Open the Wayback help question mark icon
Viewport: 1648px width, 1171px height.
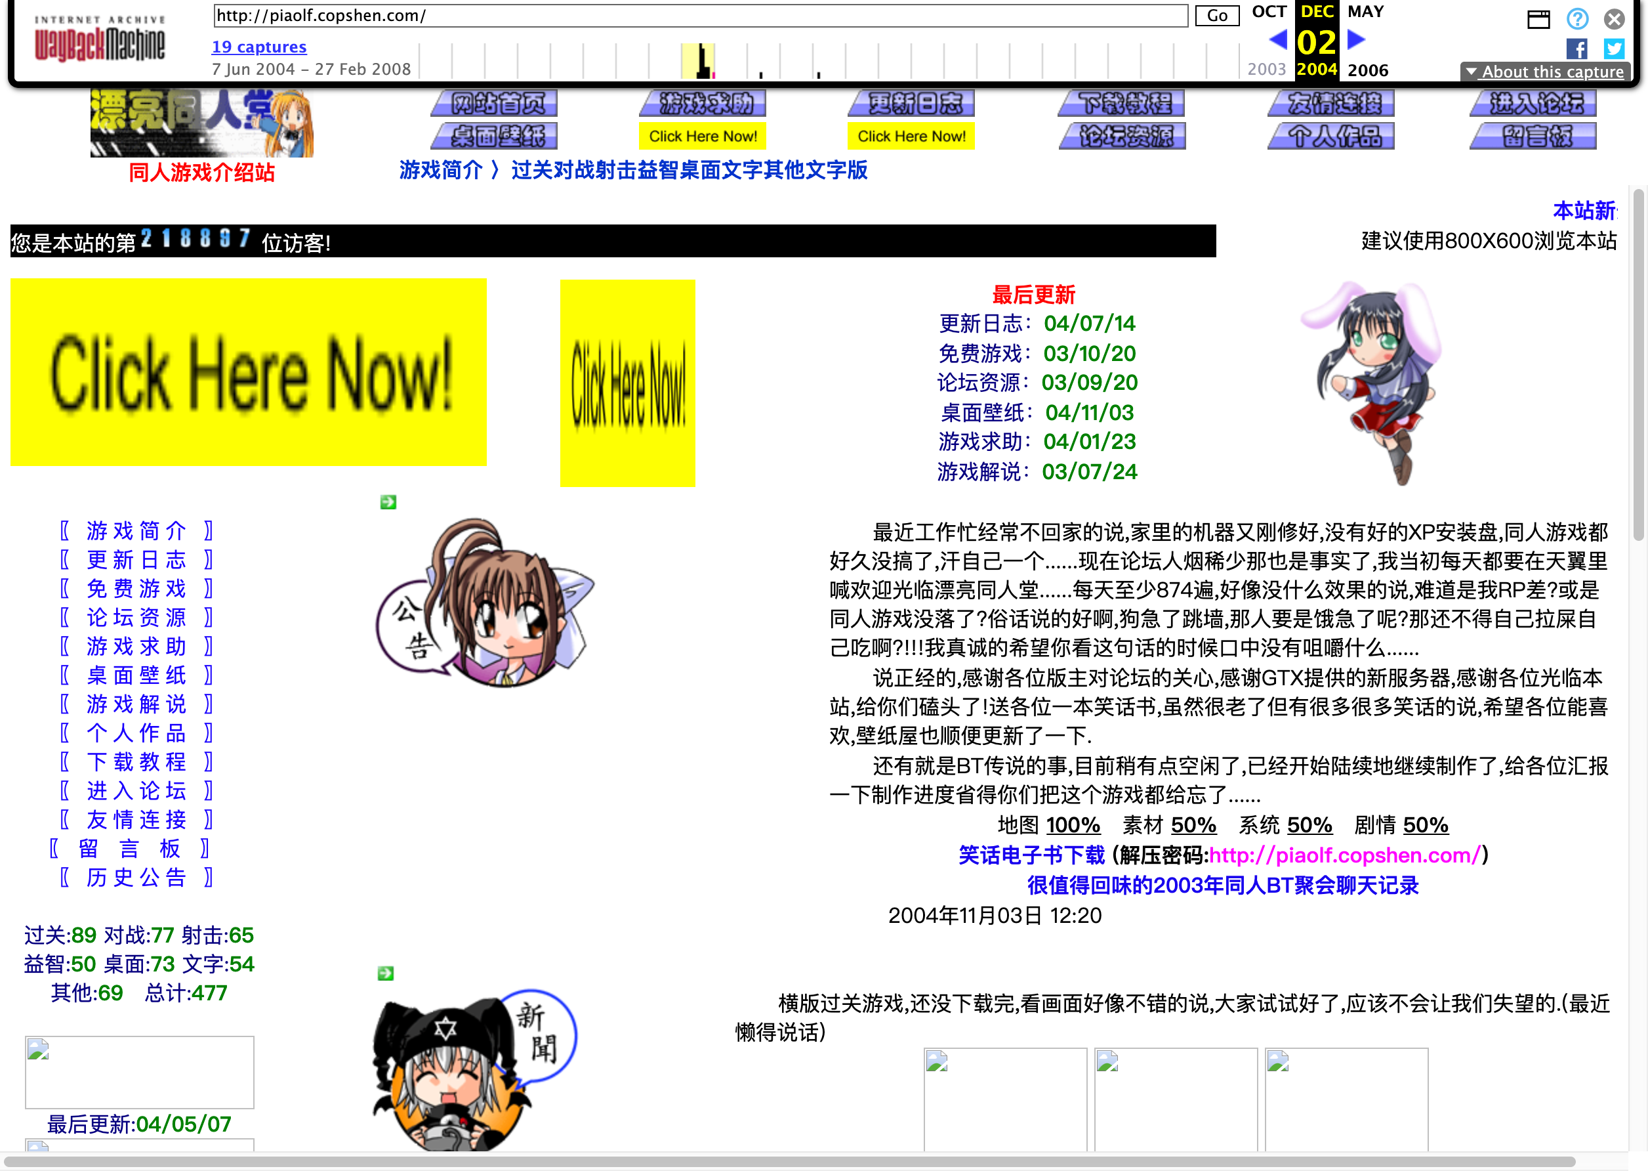(1576, 19)
